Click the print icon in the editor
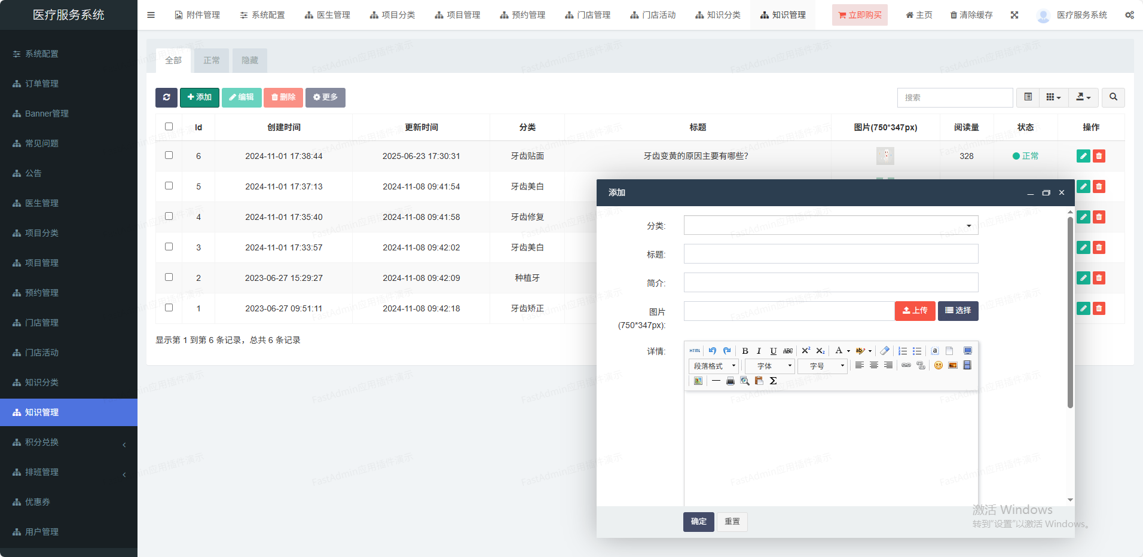The width and height of the screenshot is (1143, 557). (x=730, y=381)
